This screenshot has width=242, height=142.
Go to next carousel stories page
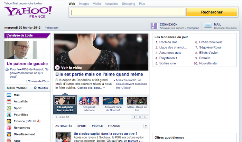click(145, 117)
